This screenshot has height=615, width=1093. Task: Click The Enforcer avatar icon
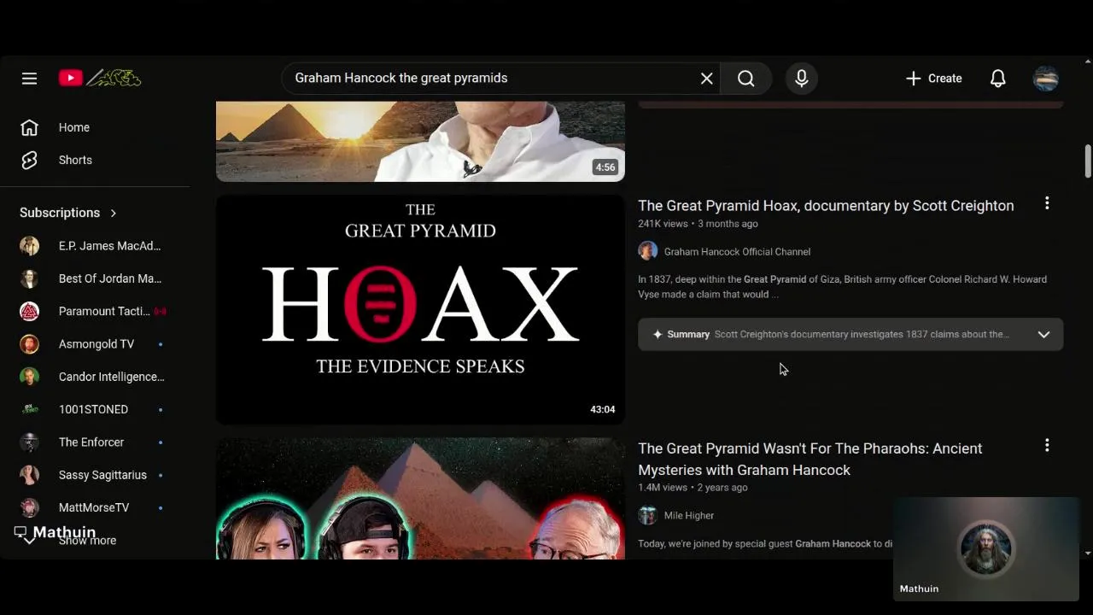(29, 442)
